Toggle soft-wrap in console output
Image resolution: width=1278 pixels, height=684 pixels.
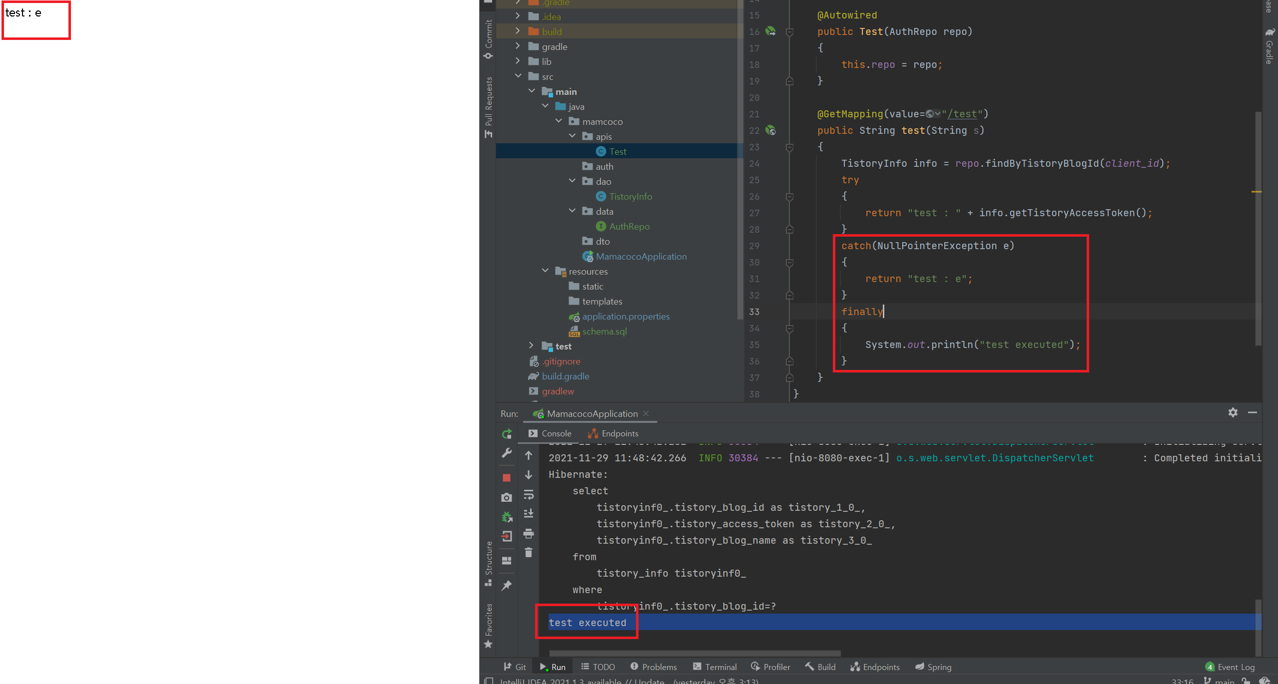(529, 494)
